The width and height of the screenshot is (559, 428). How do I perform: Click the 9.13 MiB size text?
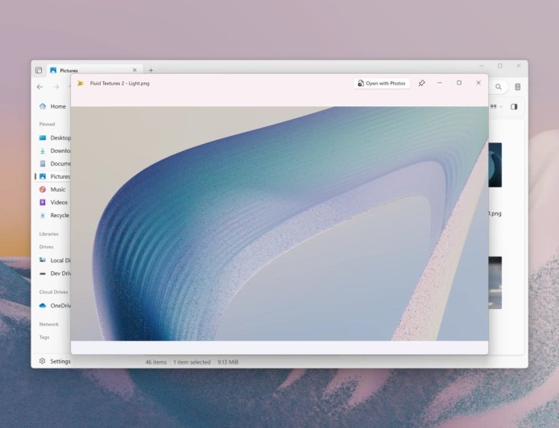(x=228, y=362)
